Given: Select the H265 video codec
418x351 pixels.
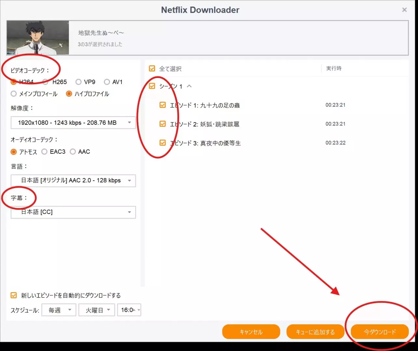Looking at the screenshot, I should point(46,82).
